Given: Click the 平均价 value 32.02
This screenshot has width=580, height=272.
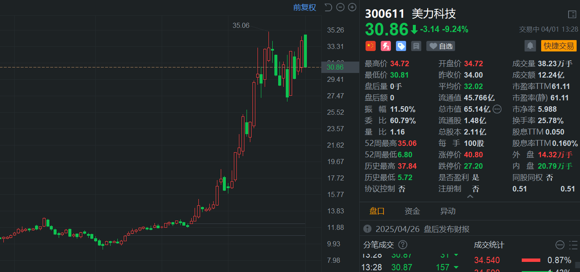Looking at the screenshot, I should pyautogui.click(x=473, y=86).
